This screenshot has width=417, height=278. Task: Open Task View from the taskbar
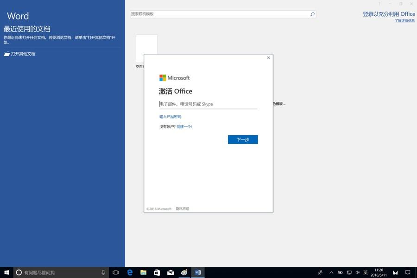pyautogui.click(x=115, y=272)
